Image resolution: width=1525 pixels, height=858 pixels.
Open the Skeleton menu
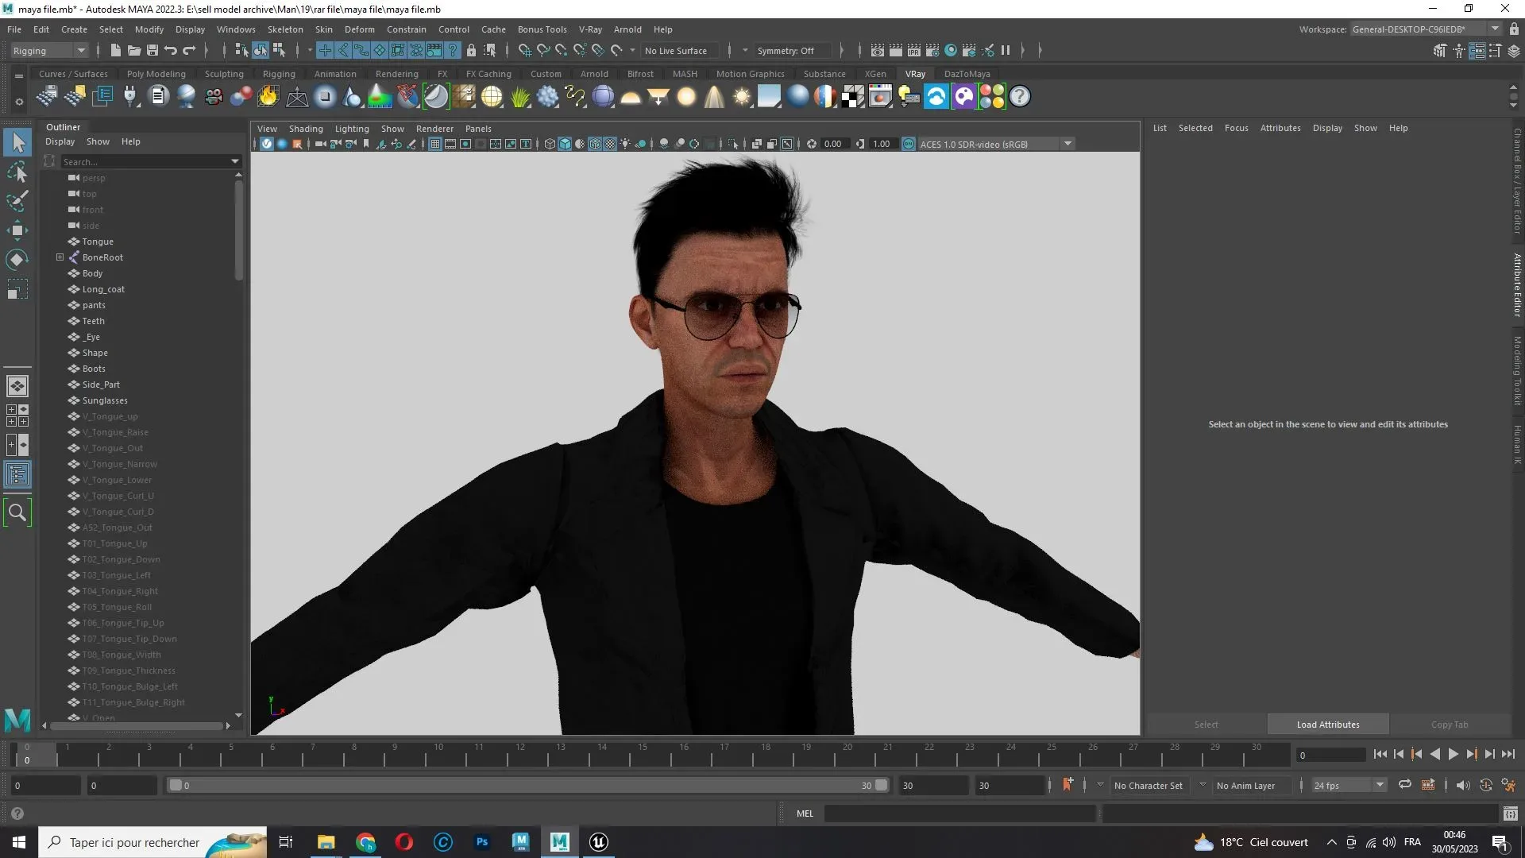[285, 29]
